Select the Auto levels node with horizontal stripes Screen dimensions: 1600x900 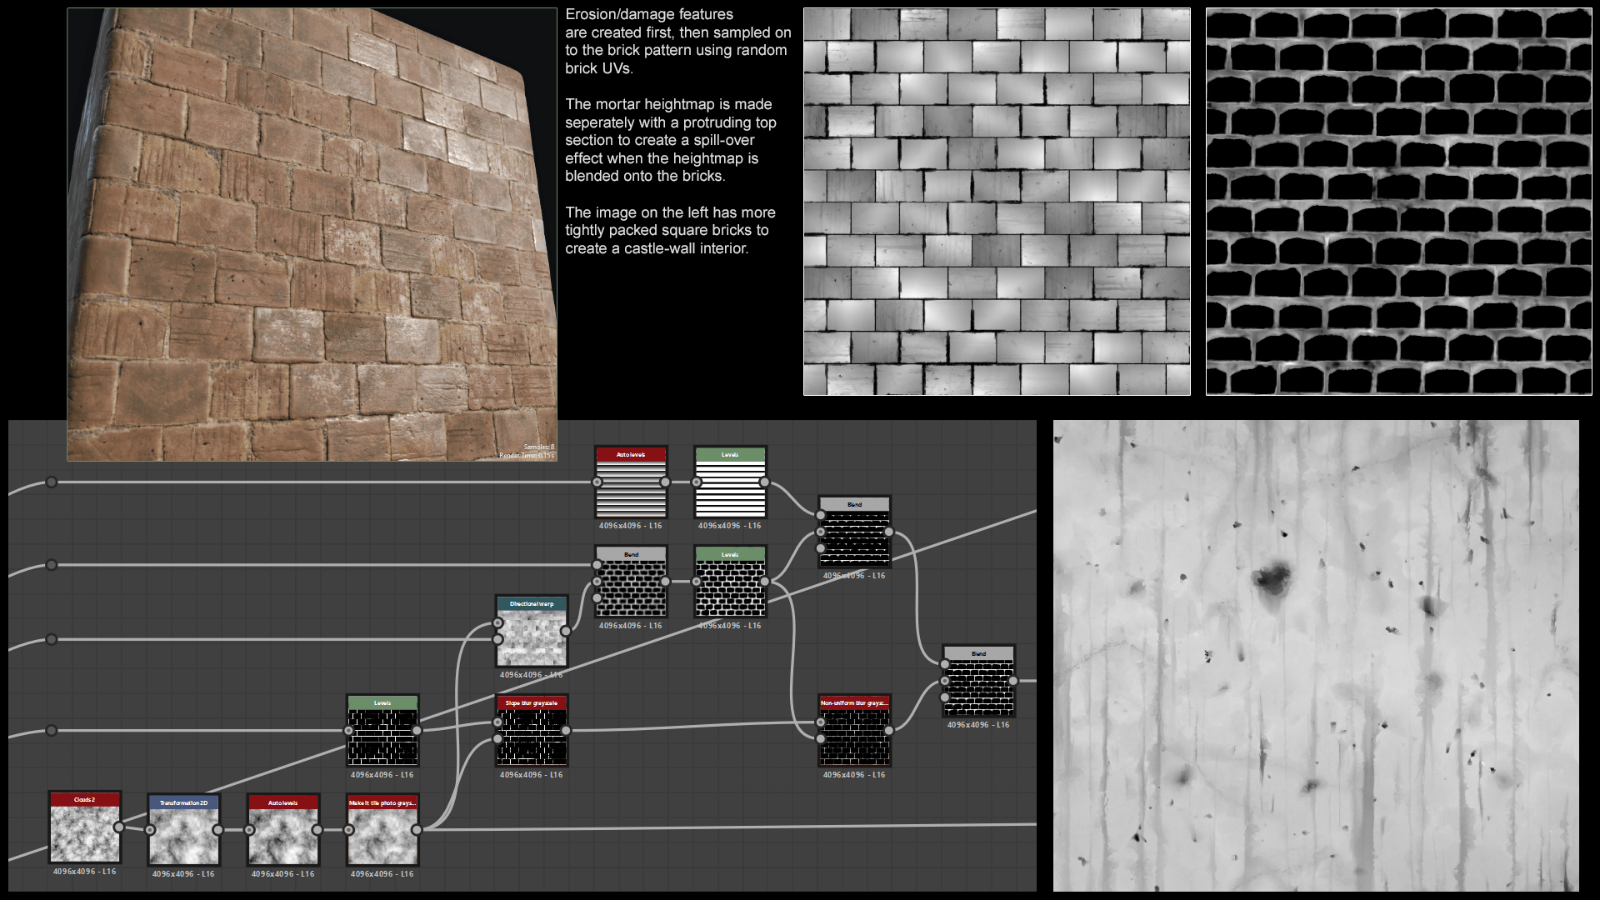click(631, 482)
